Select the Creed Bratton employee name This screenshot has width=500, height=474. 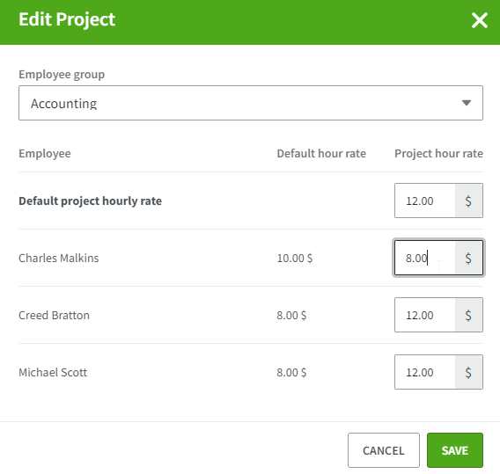tap(55, 315)
